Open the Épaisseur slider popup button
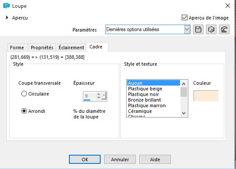236x169 pixels. tap(104, 96)
